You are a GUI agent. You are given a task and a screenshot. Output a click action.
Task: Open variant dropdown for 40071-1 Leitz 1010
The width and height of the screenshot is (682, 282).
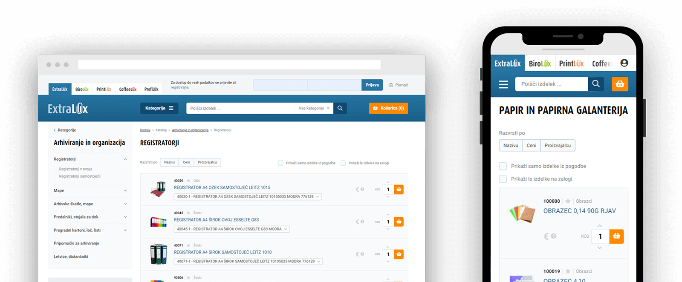coord(249,262)
